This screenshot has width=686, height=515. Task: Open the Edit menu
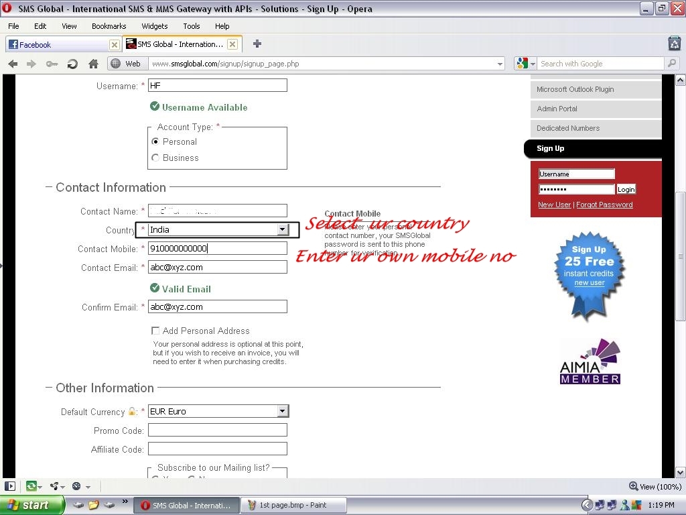[40, 26]
